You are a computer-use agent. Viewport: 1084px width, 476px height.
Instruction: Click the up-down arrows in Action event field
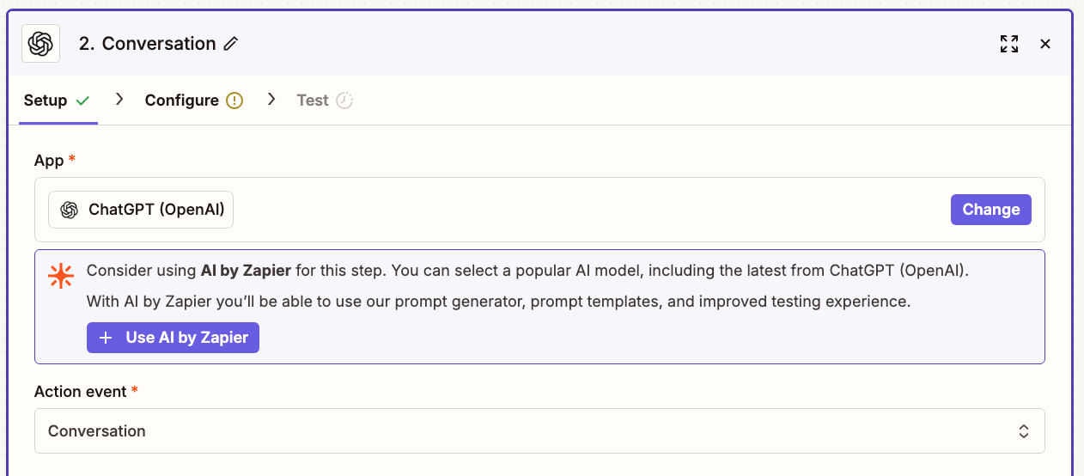pyautogui.click(x=1024, y=431)
